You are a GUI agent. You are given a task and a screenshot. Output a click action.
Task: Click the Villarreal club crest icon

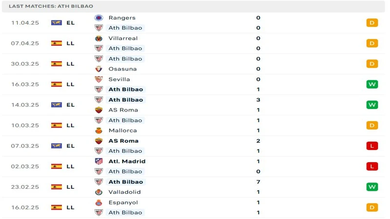point(99,38)
